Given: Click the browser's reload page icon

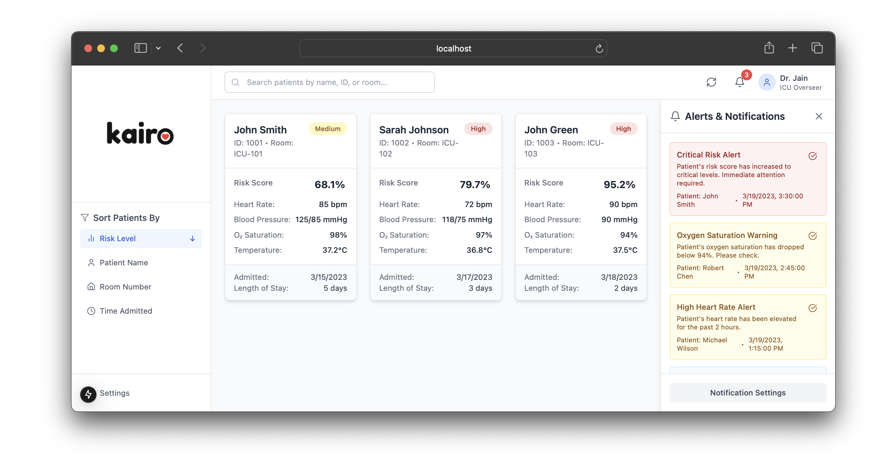Looking at the screenshot, I should point(599,49).
